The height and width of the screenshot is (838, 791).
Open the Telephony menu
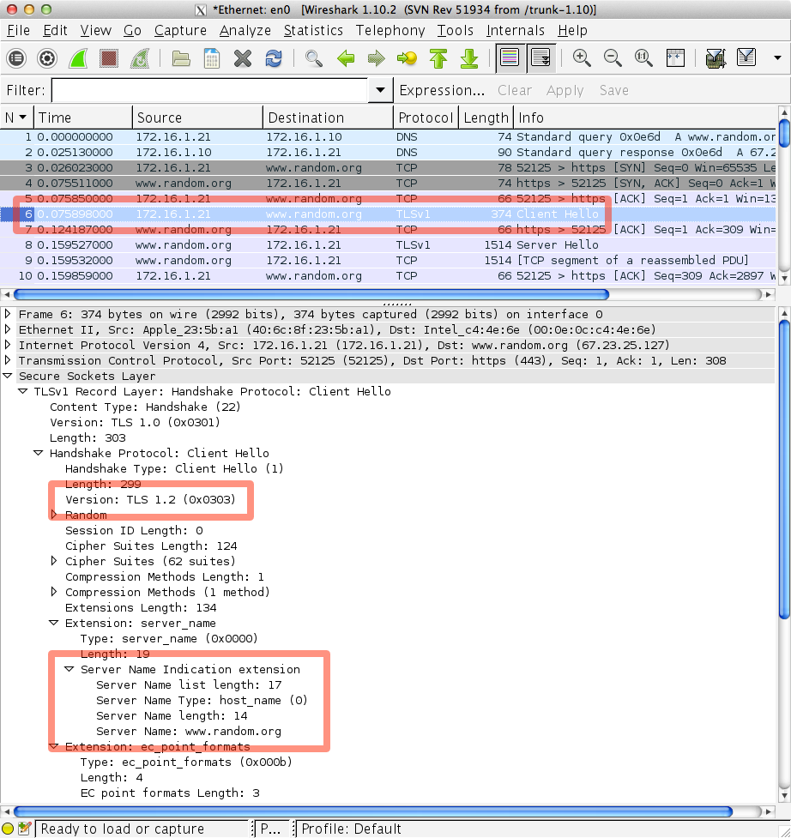point(390,30)
